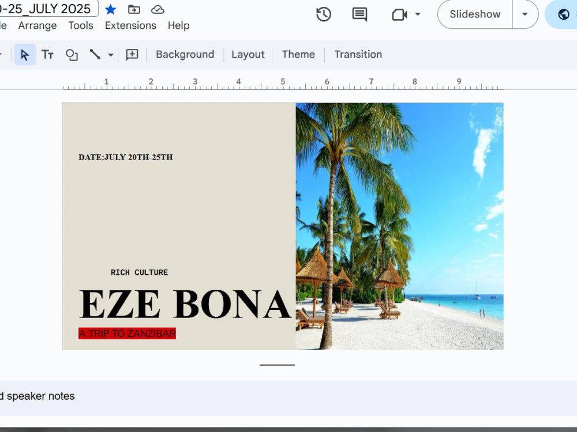Click the speaker notes resize handle

click(277, 365)
